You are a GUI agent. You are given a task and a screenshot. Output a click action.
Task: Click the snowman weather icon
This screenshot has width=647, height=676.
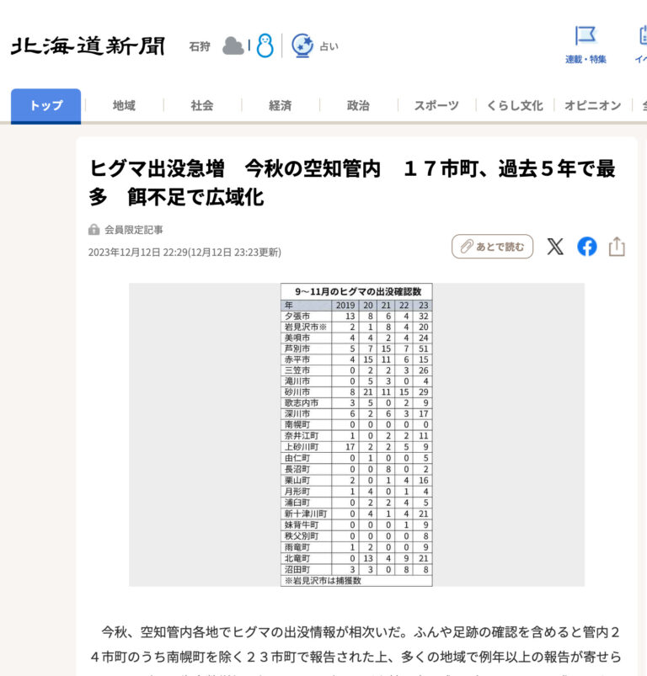265,45
